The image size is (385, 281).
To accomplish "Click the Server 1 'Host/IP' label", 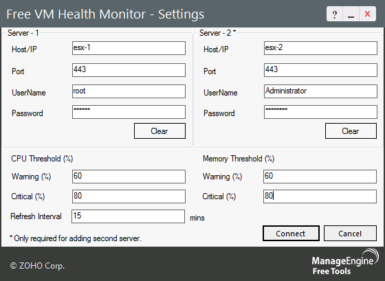I will (x=24, y=49).
